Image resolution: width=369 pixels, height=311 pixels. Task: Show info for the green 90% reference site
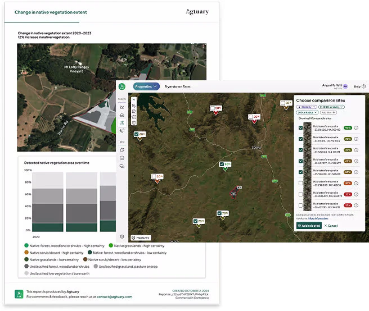(x=356, y=128)
